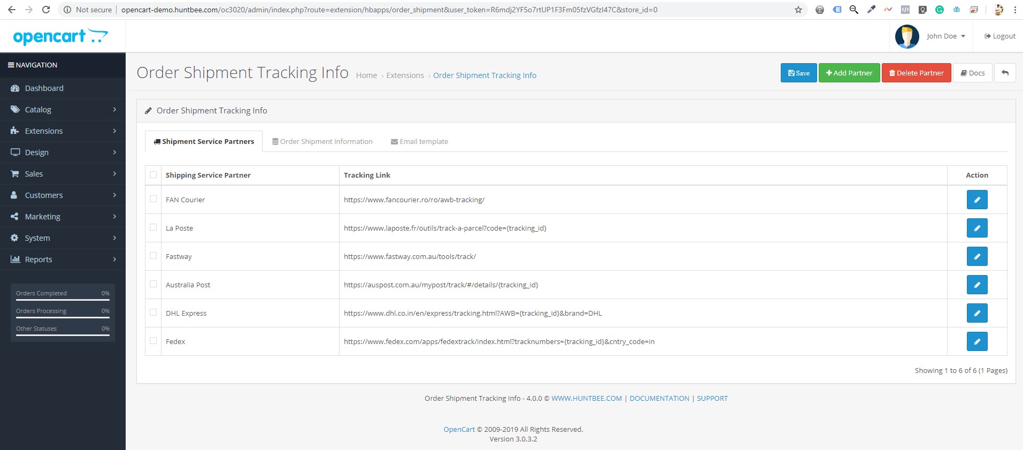Click the Design monitor icon in the sidebar
Image resolution: width=1023 pixels, height=450 pixels.
coord(15,152)
